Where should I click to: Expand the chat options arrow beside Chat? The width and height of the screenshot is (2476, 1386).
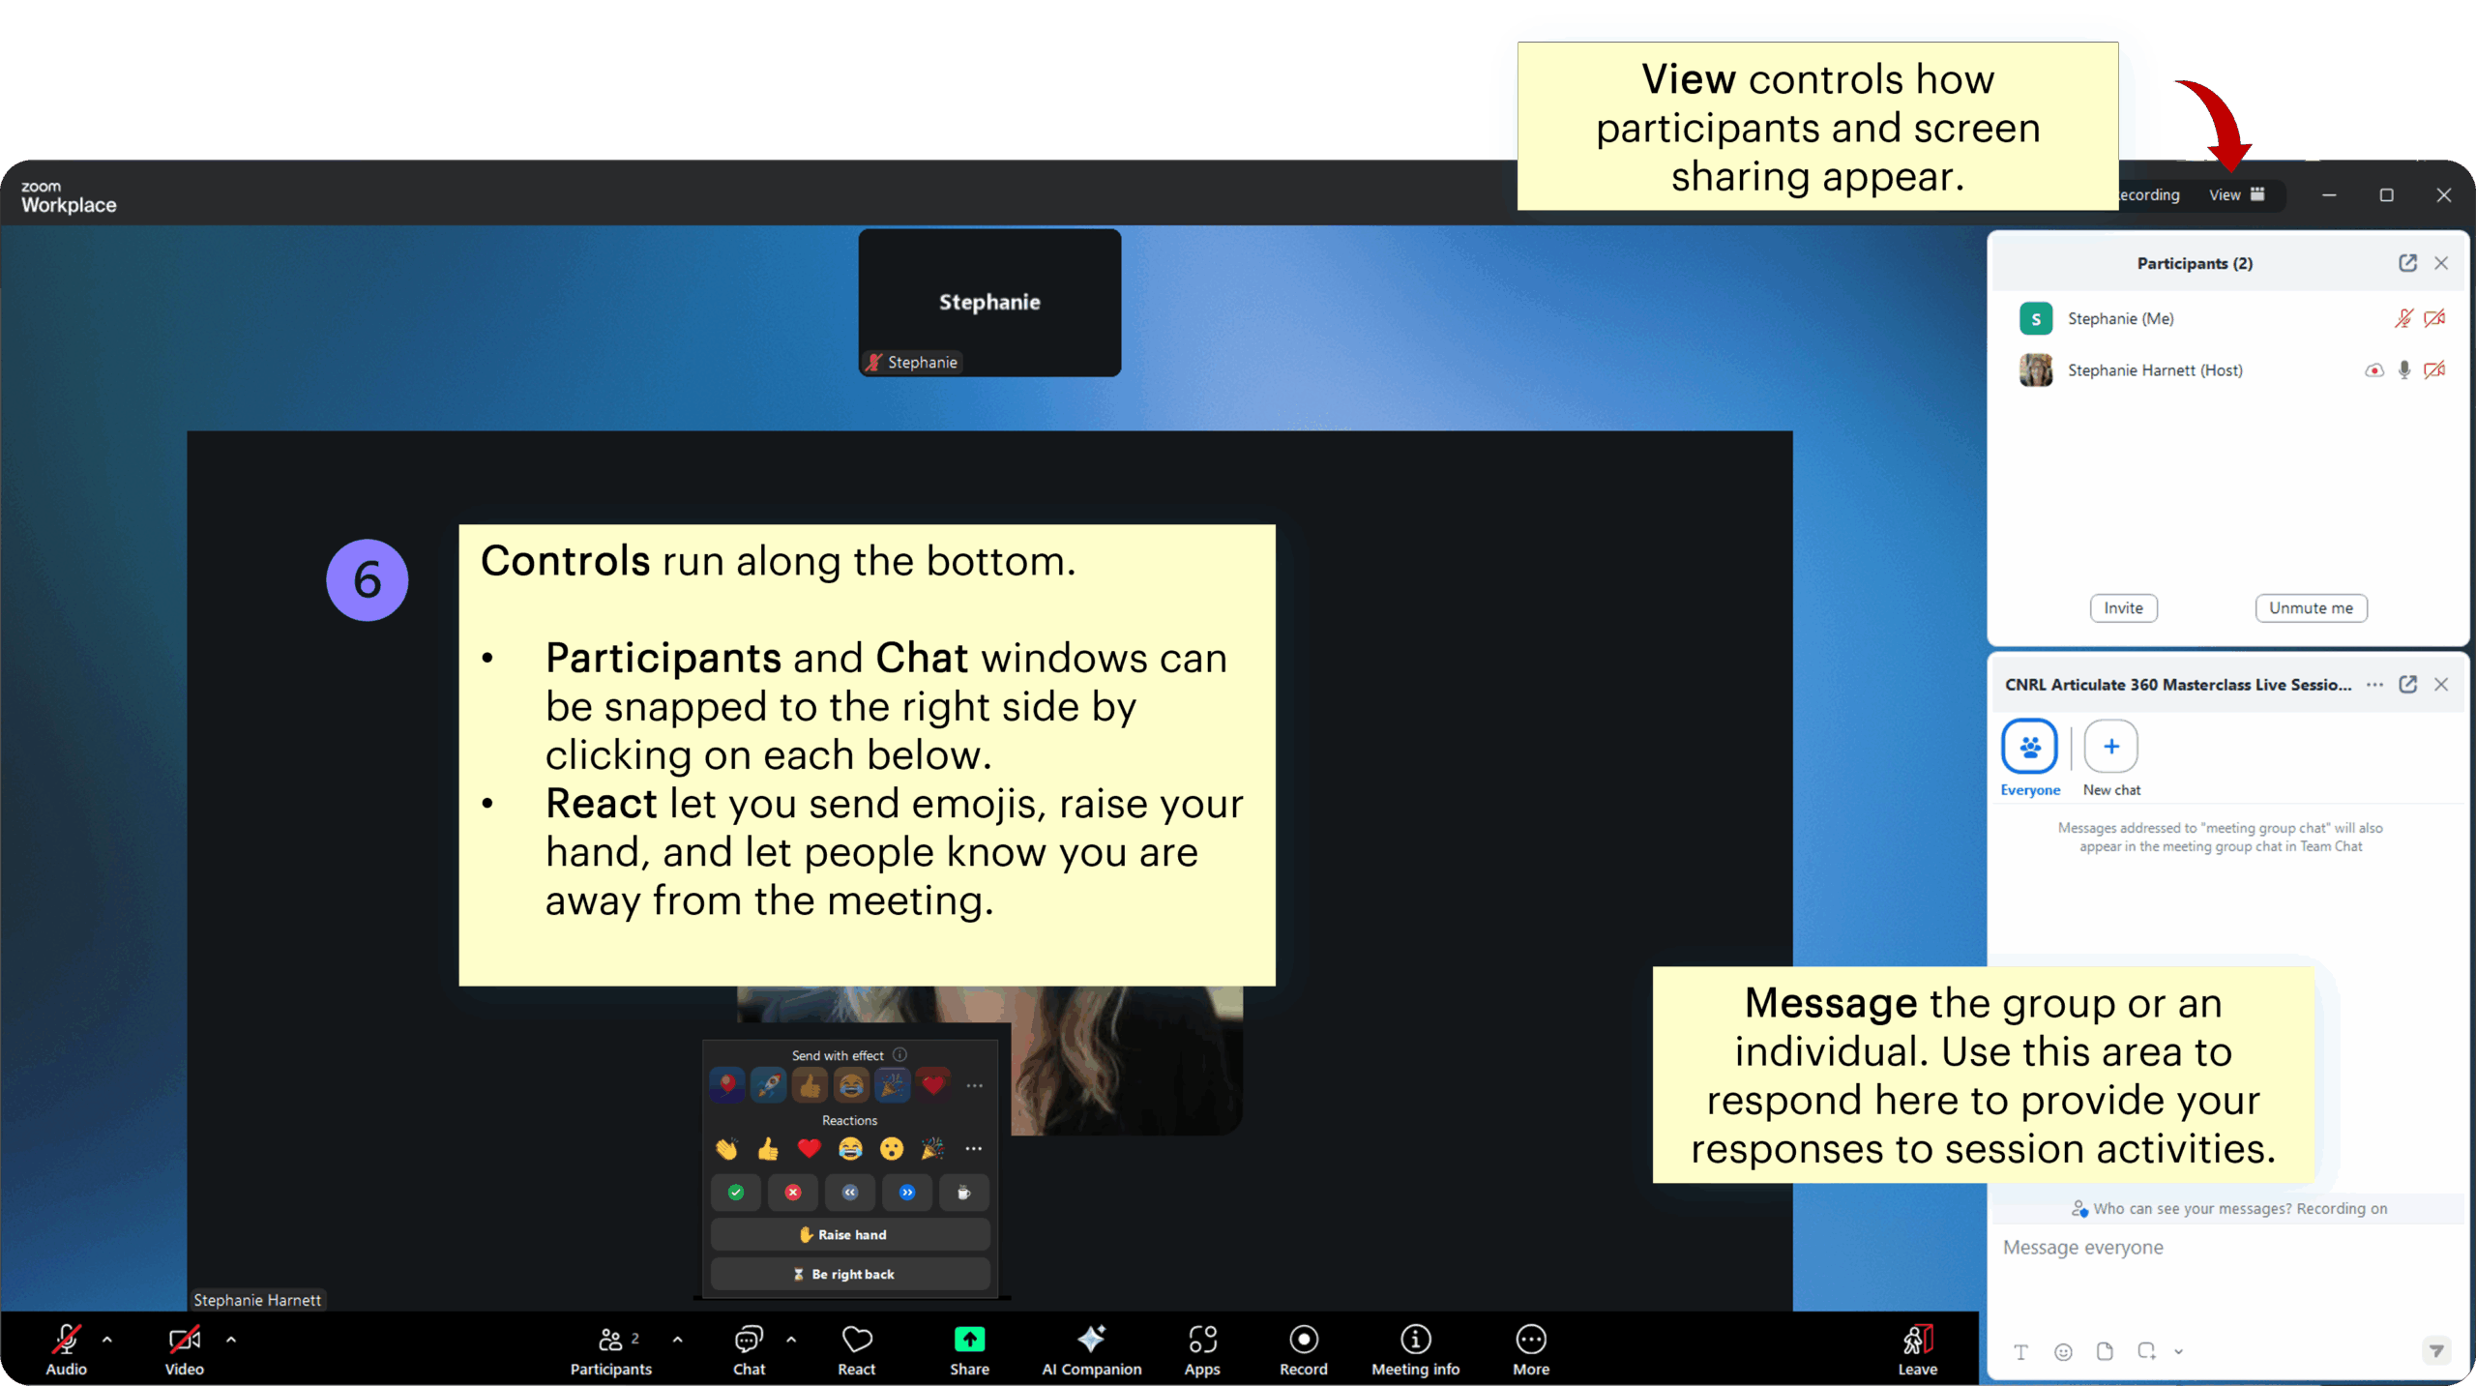tap(791, 1341)
